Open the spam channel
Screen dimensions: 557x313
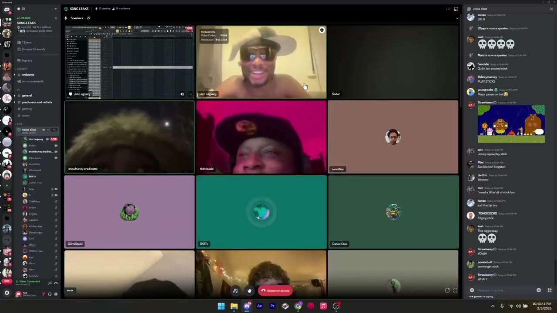[26, 115]
